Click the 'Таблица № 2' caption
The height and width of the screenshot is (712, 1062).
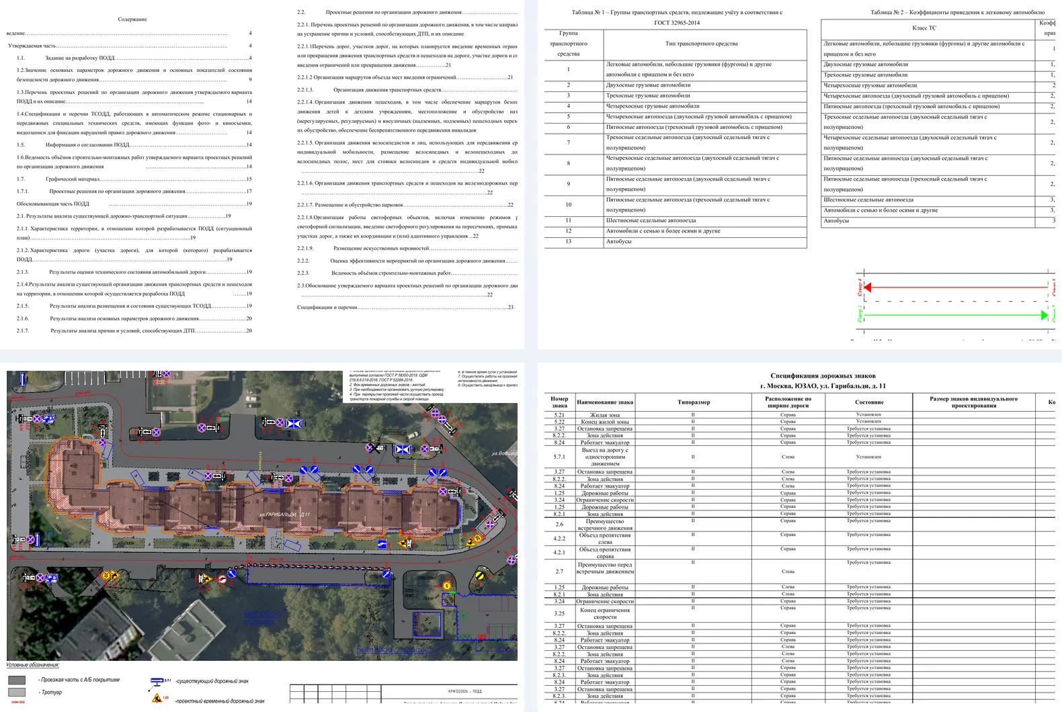point(957,12)
